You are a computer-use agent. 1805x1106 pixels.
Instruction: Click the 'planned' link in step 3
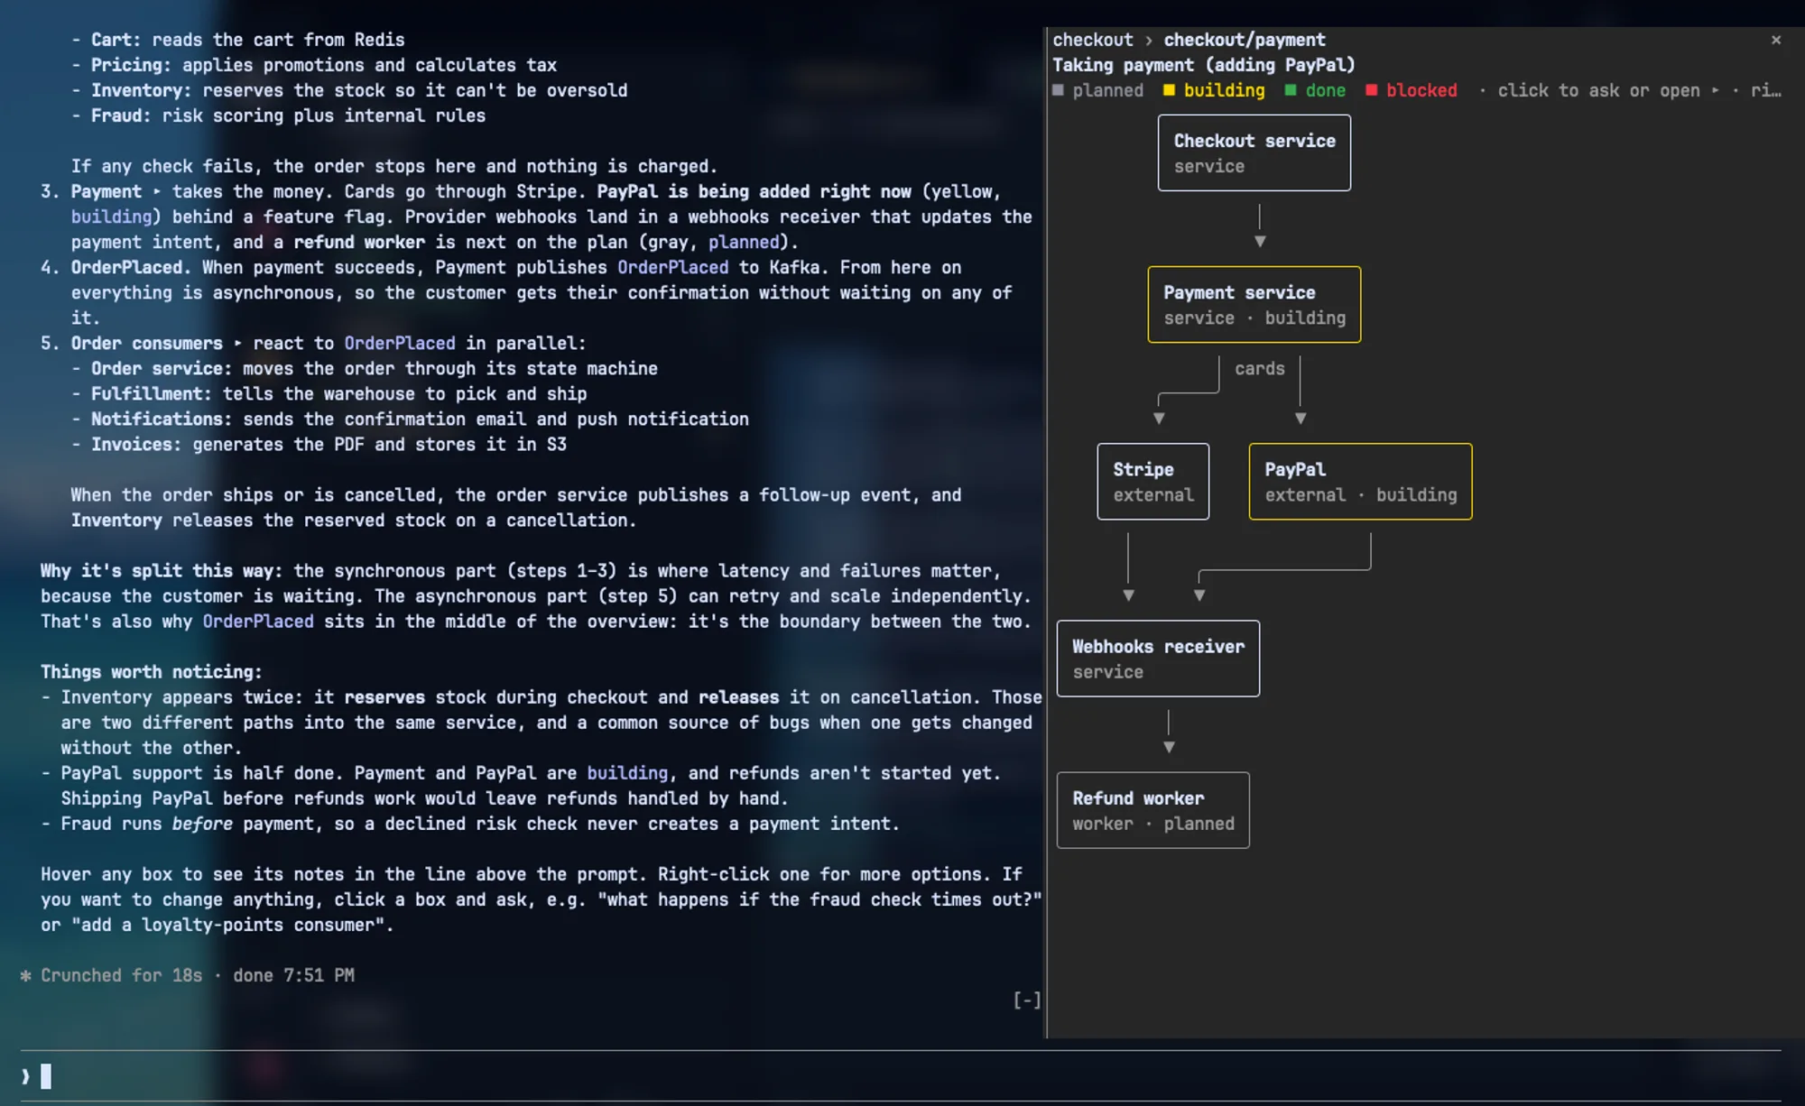coord(744,242)
